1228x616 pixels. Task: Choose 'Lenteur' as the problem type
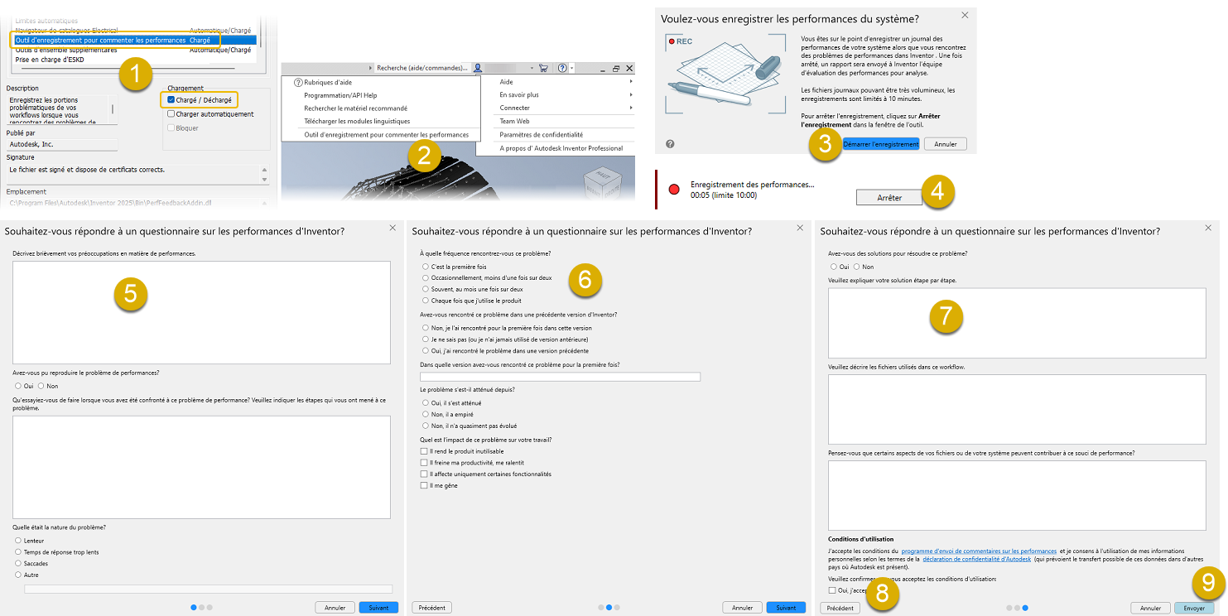point(18,541)
